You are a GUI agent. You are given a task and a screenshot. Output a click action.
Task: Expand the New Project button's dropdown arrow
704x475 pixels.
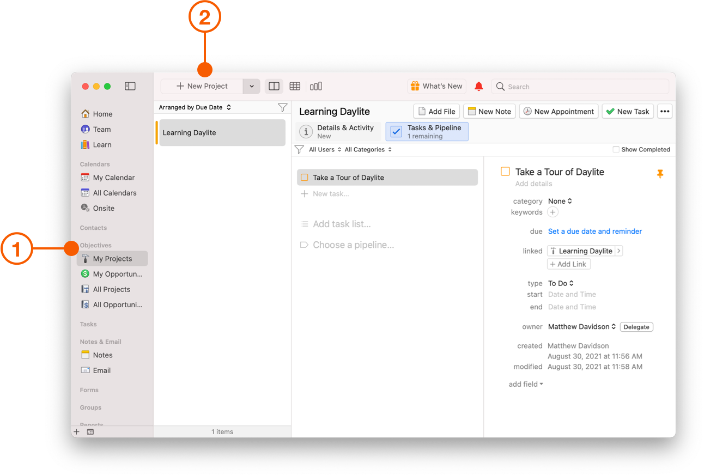[x=251, y=86]
